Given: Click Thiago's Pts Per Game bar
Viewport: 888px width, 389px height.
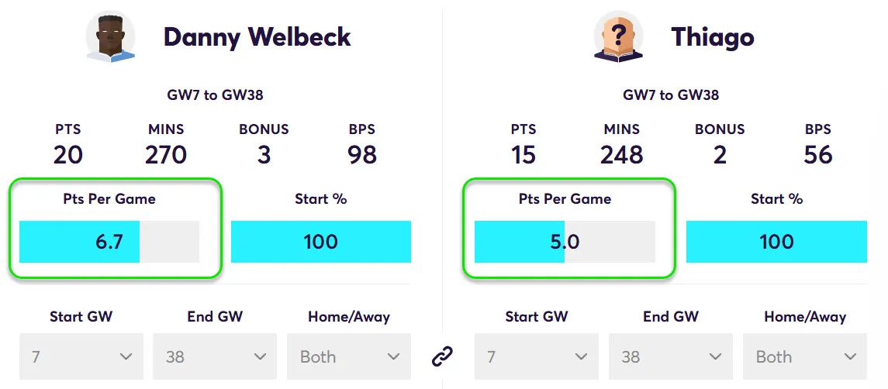Looking at the screenshot, I should 565,242.
